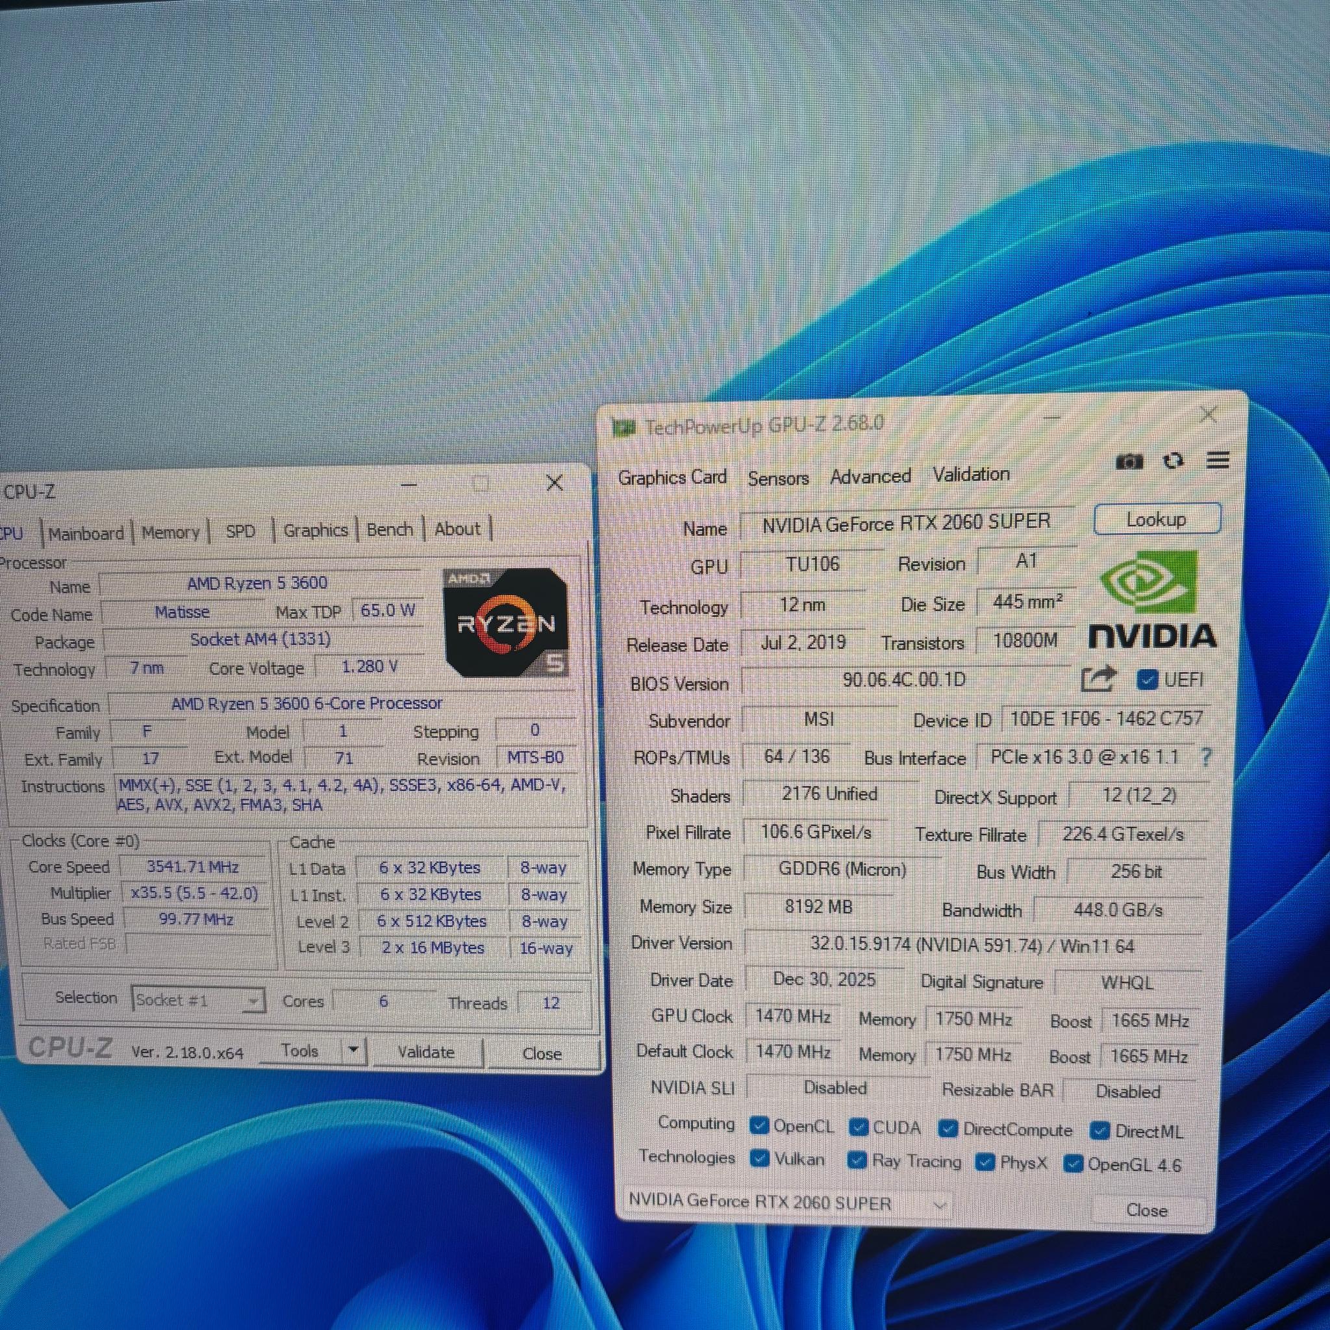Toggle the DirectML checkbox
1330x1330 pixels.
(x=1100, y=1131)
